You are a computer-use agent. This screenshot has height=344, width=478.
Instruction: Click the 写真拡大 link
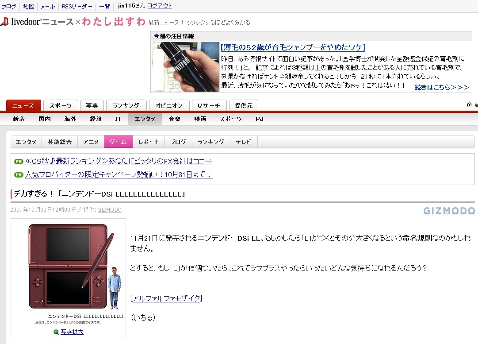[x=72, y=332]
